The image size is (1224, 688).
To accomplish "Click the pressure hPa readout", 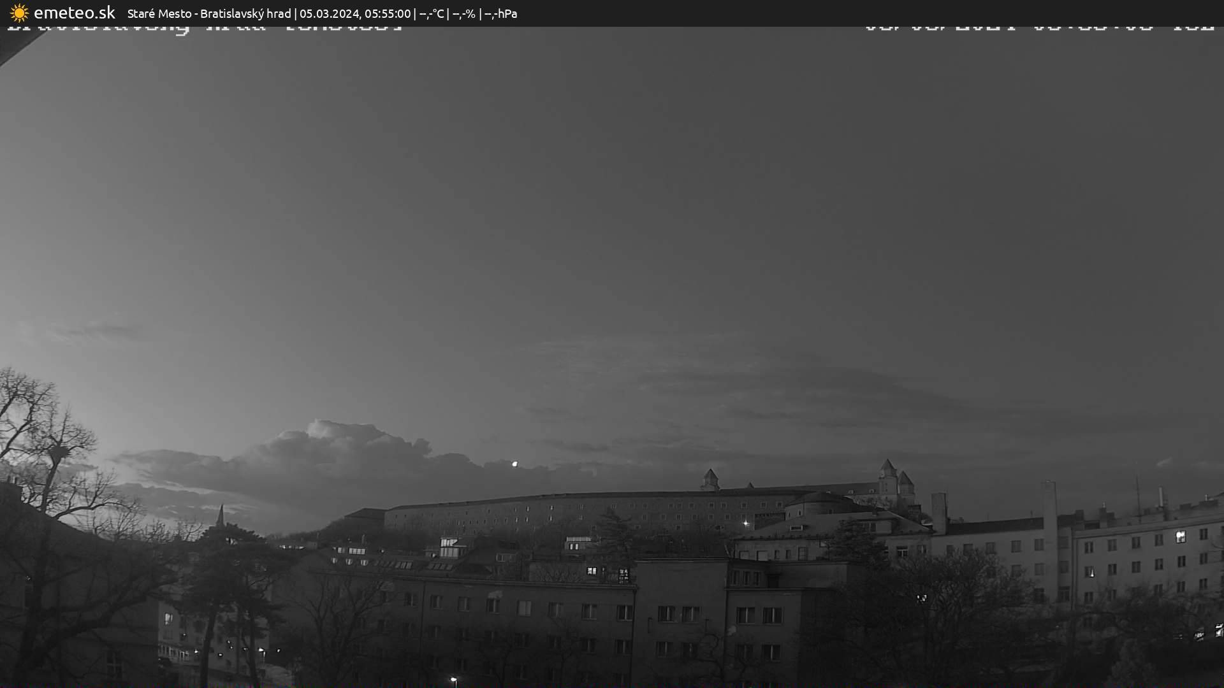I will tap(501, 13).
